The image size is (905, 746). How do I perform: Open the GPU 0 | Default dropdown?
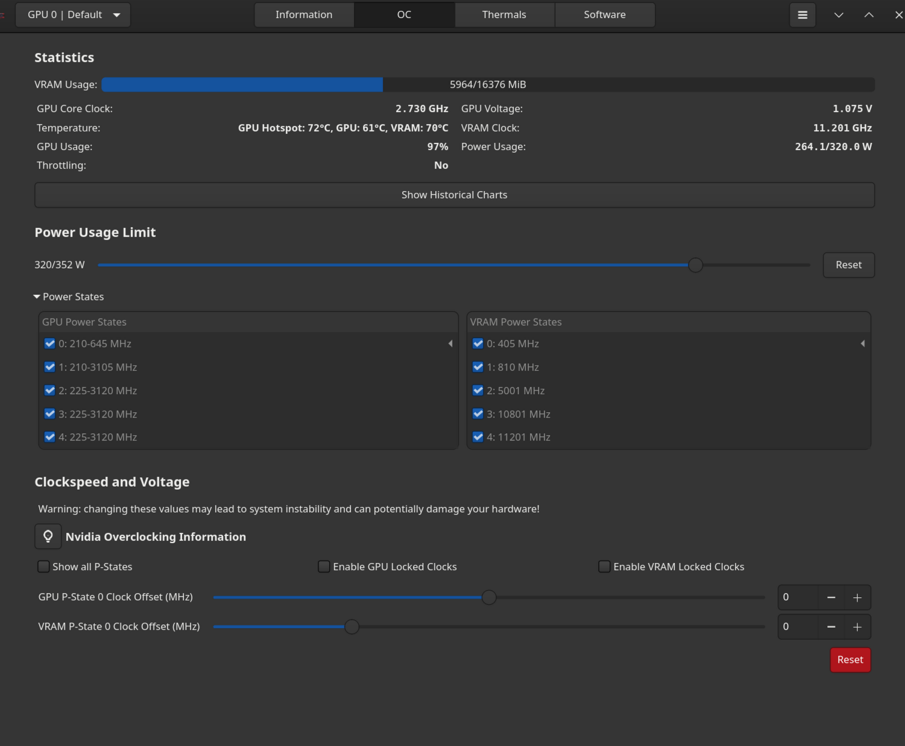click(x=73, y=15)
